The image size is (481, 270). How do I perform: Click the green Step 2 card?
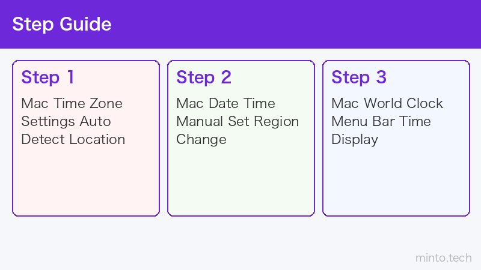pos(241,138)
